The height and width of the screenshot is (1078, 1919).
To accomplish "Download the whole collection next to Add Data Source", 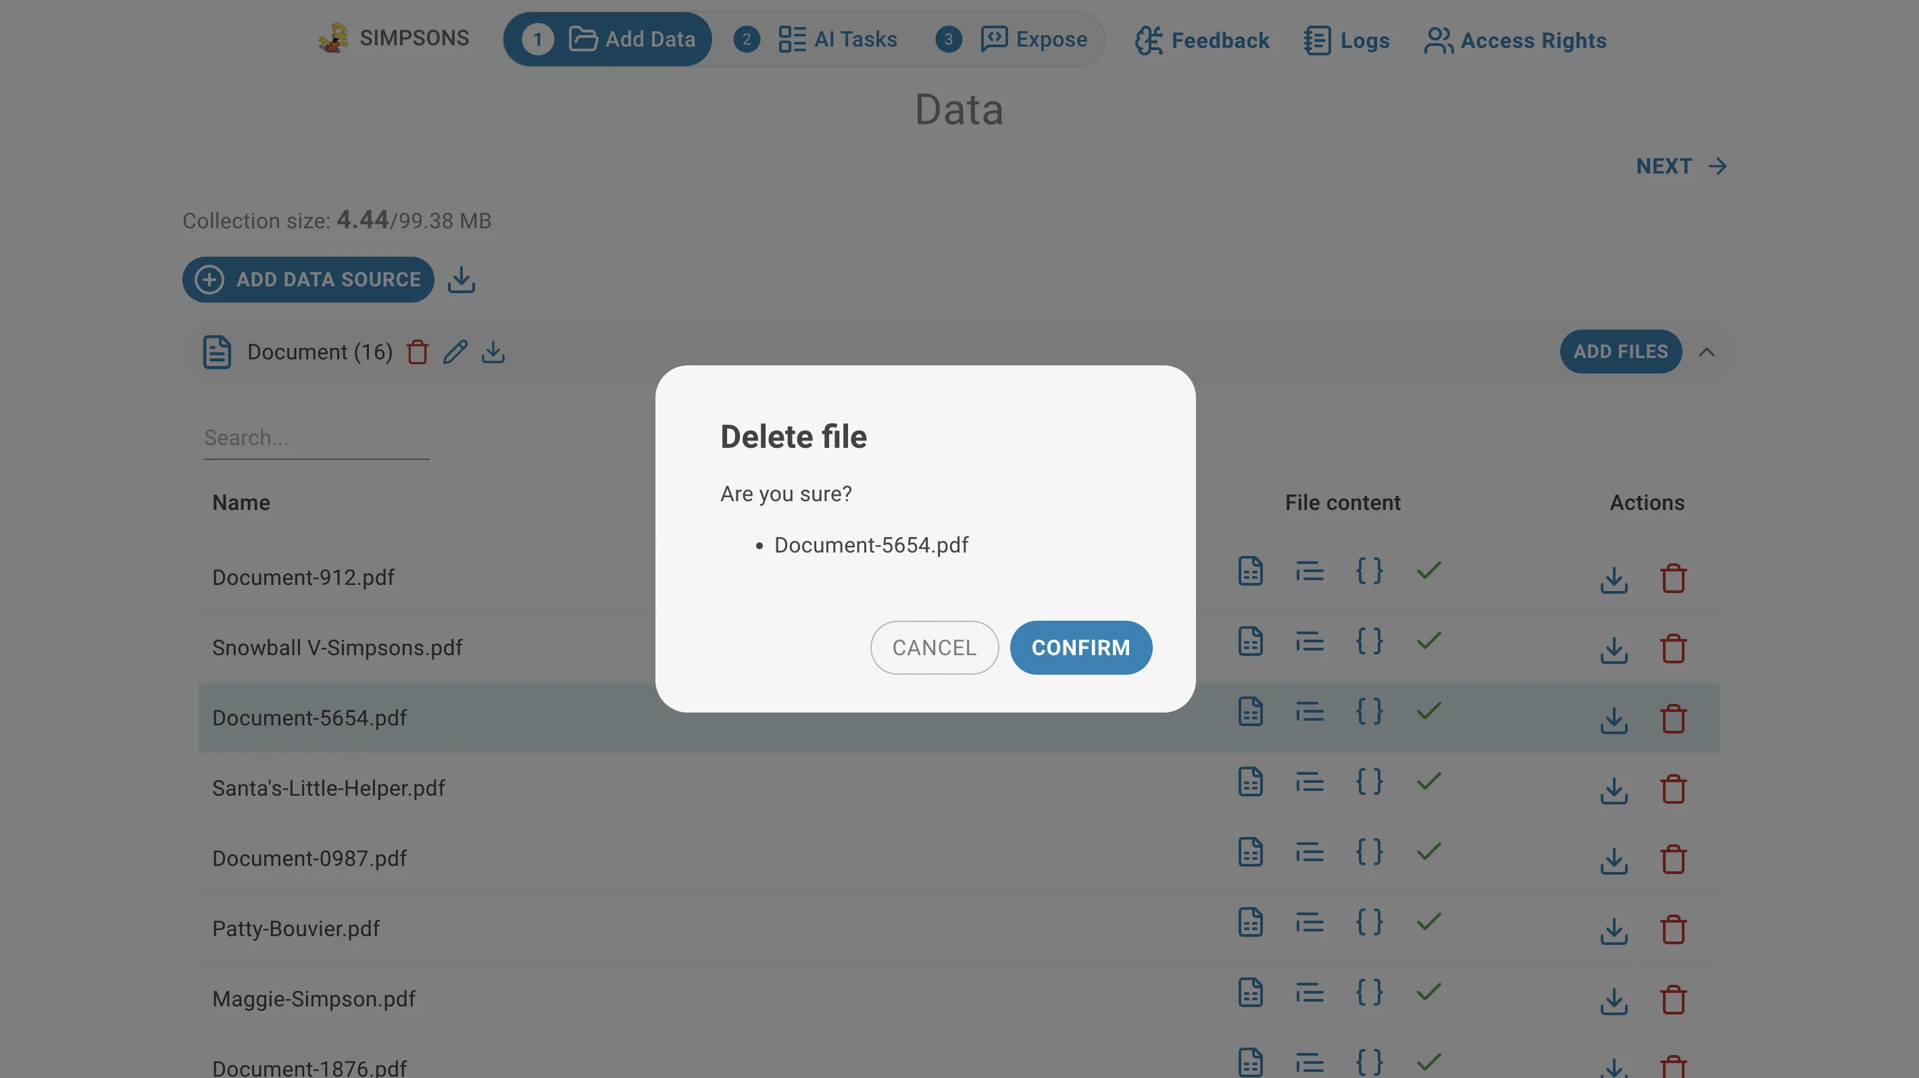I will [x=461, y=280].
